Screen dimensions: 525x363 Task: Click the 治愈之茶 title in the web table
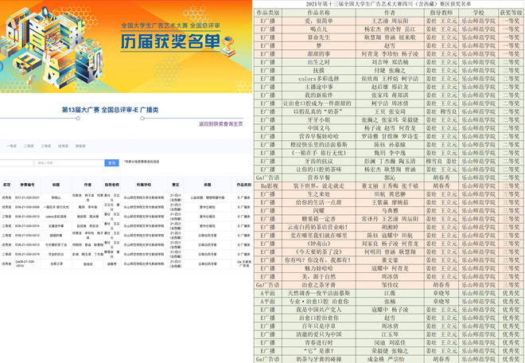tap(56, 263)
